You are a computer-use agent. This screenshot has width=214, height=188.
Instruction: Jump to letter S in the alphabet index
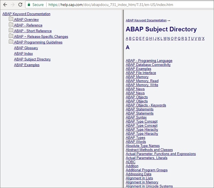coord(186,39)
